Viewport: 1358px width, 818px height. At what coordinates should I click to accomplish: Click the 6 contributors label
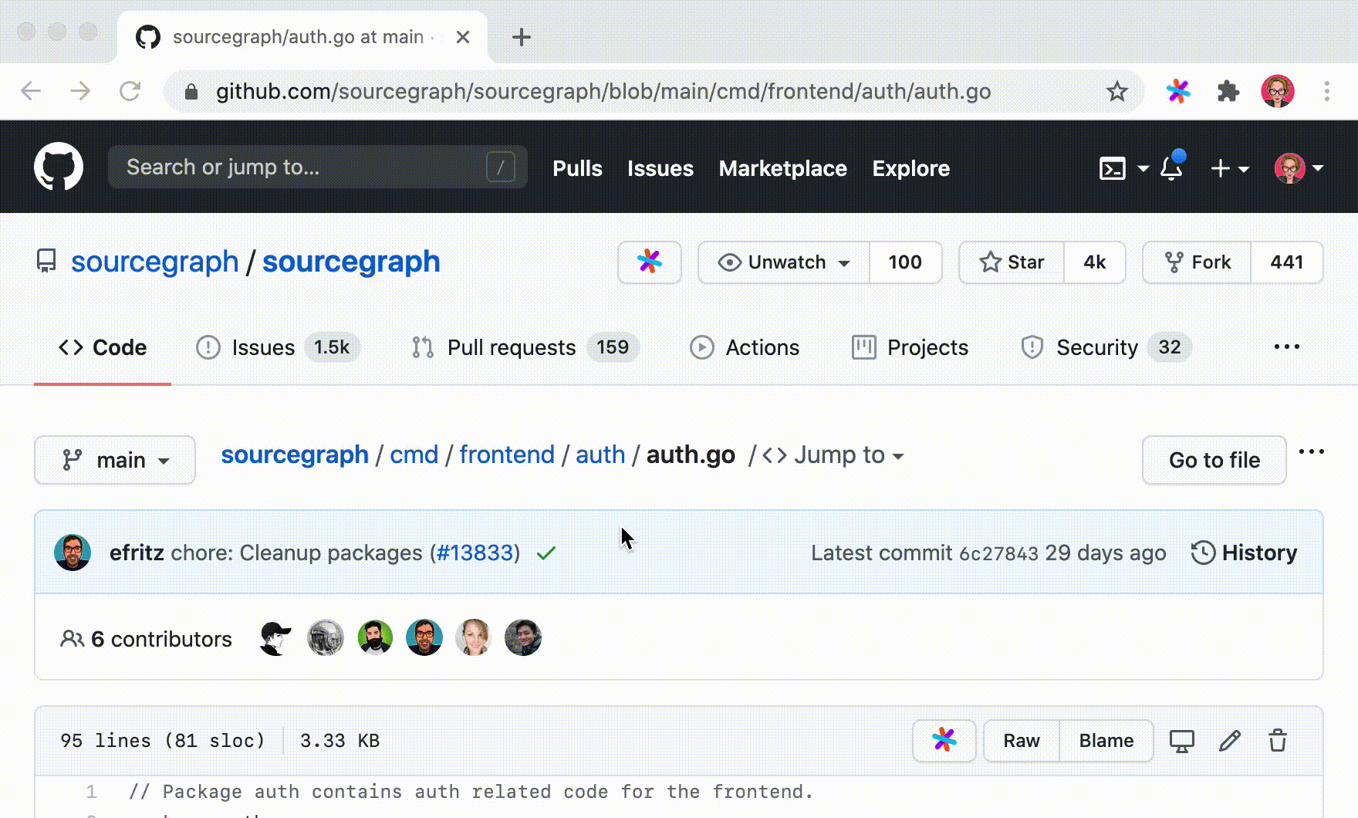(x=146, y=639)
